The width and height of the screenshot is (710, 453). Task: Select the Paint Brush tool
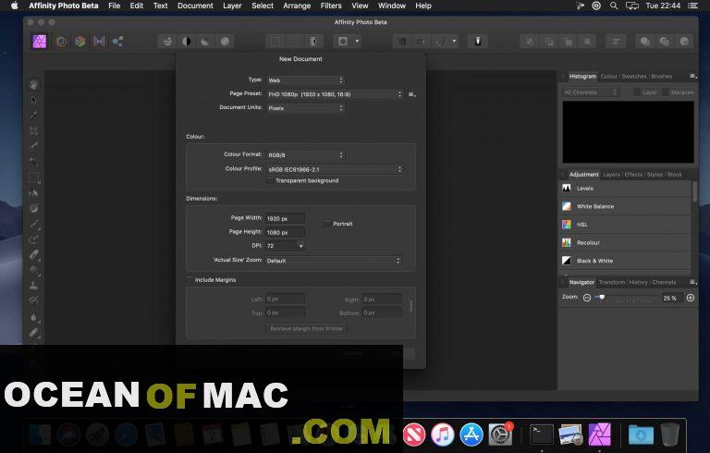point(34,224)
